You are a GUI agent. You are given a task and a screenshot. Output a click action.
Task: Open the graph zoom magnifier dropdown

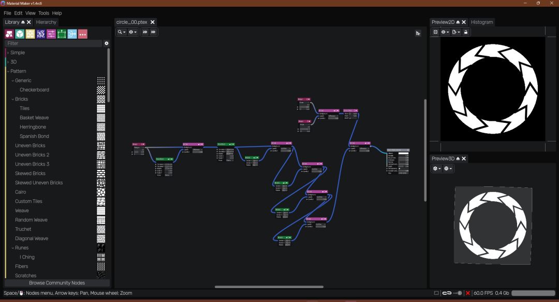(122, 32)
